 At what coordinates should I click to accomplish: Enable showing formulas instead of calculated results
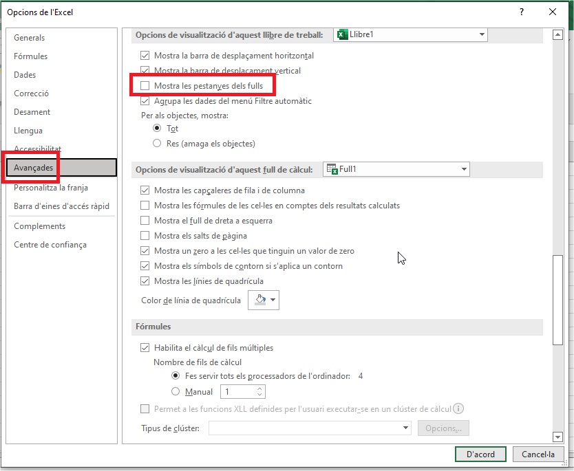click(x=145, y=206)
